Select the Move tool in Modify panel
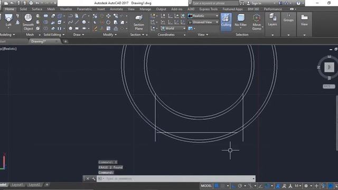The width and height of the screenshot is (338, 190). pos(108,16)
